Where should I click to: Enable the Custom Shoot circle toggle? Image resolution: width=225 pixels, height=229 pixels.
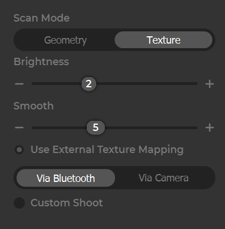pyautogui.click(x=19, y=203)
